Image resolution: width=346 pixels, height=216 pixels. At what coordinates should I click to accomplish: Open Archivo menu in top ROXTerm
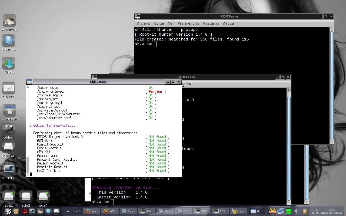(x=144, y=23)
